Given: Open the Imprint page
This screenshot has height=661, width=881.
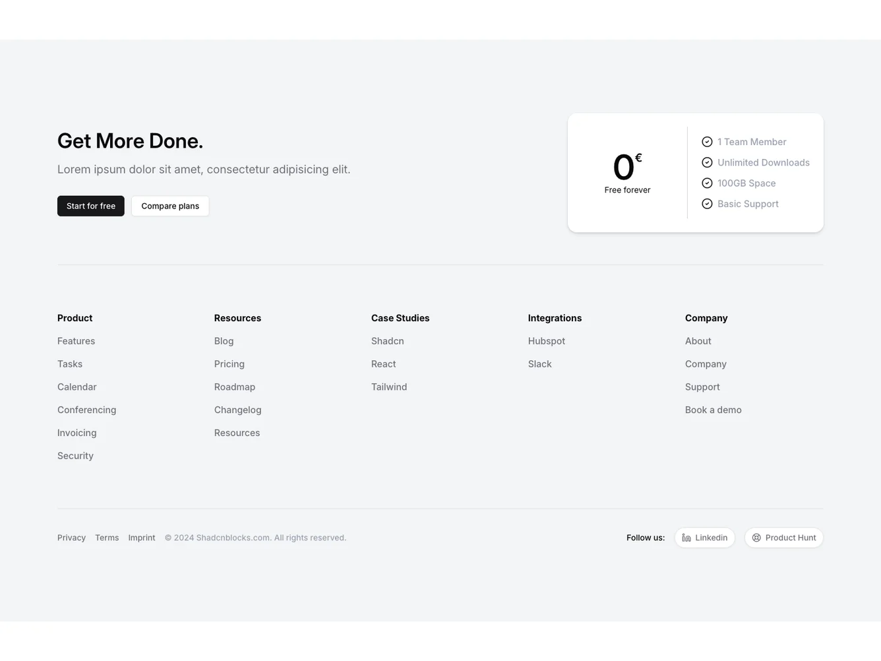Looking at the screenshot, I should tap(141, 538).
